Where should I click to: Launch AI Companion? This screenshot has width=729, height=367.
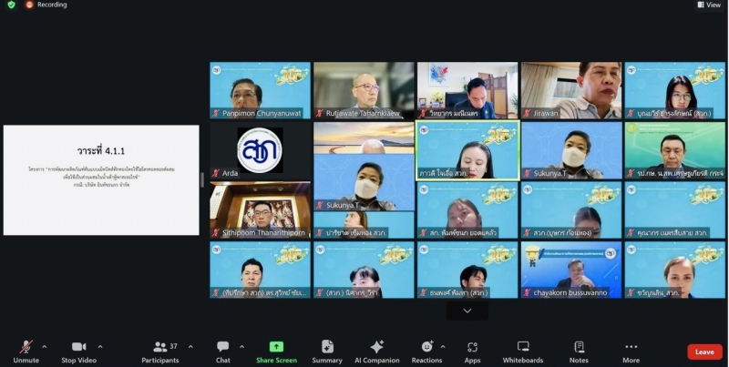[376, 351]
